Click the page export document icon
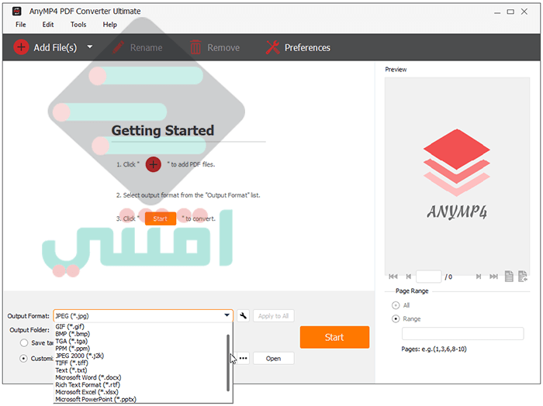Image resolution: width=543 pixels, height=406 pixels. click(523, 276)
